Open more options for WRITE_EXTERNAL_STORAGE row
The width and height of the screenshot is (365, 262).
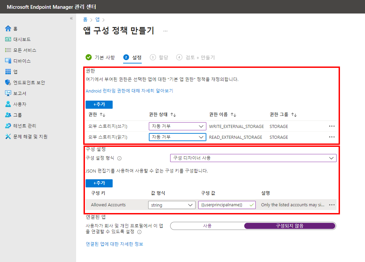coord(332,126)
